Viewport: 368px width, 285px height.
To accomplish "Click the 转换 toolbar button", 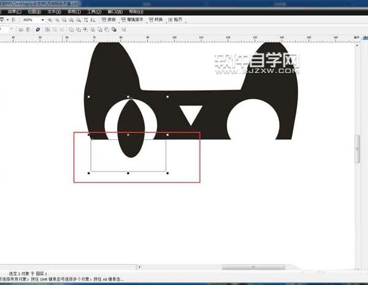I will (x=158, y=20).
